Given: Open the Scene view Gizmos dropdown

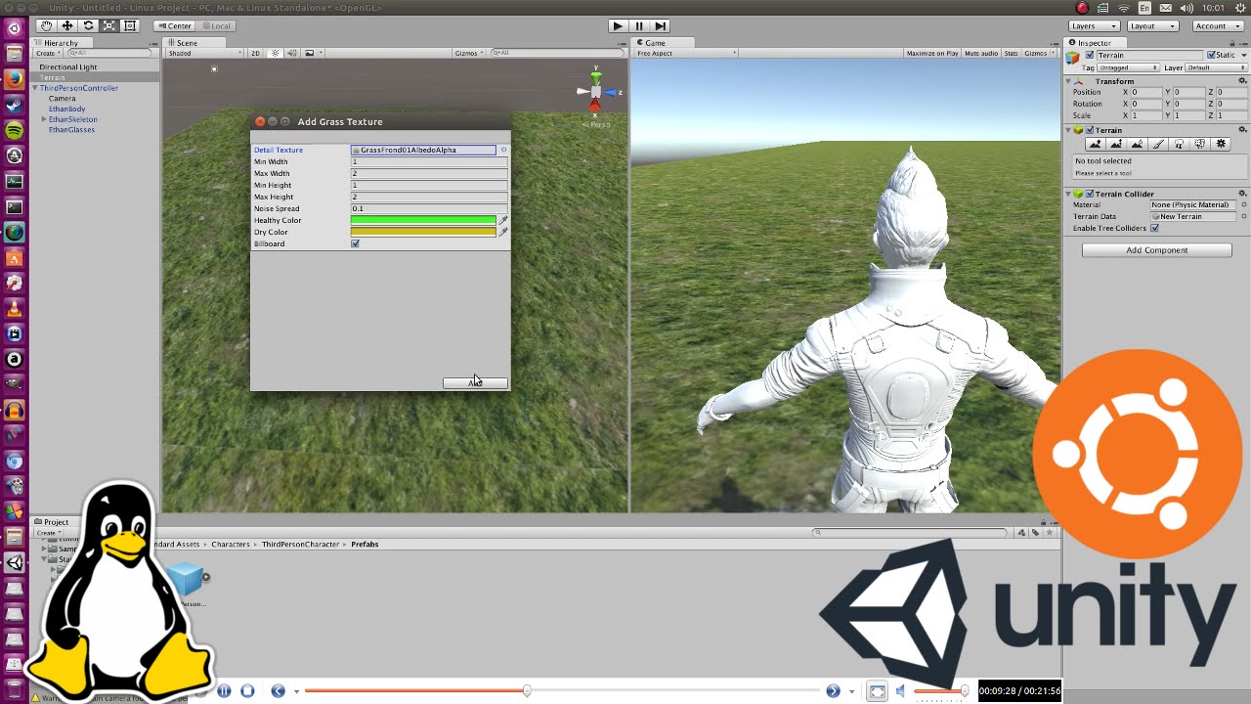Looking at the screenshot, I should point(469,53).
